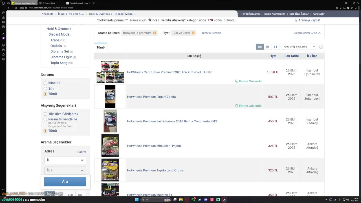
Task: Collapse 'Seçtiklerimi Gizle' filters
Action: [307, 33]
